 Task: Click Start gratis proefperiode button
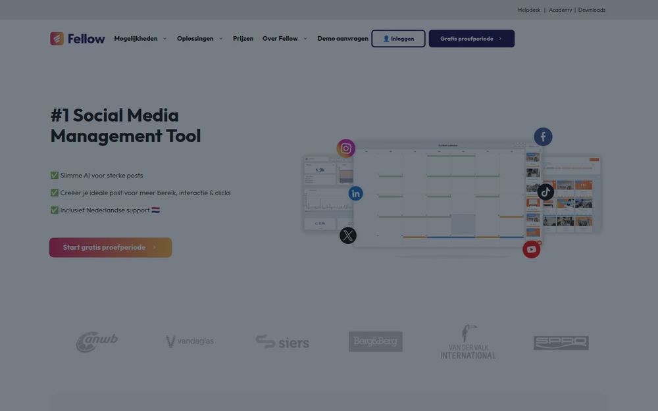pyautogui.click(x=111, y=247)
